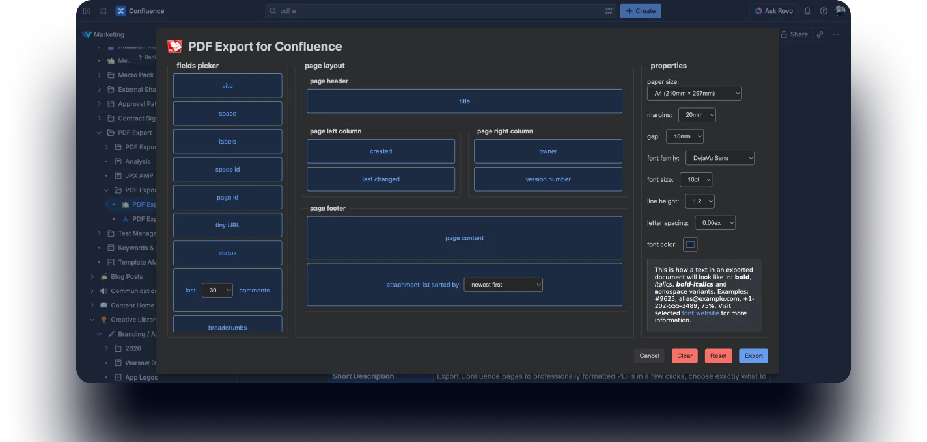Select the breadcrumbs field block
This screenshot has width=927, height=442.
click(227, 324)
